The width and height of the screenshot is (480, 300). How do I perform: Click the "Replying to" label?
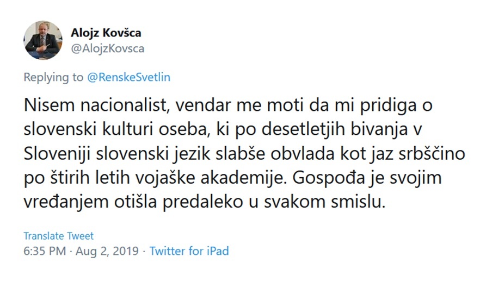[53, 77]
